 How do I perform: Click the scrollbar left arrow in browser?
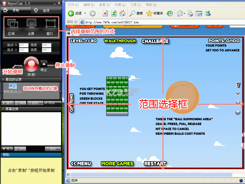[x=68, y=175]
